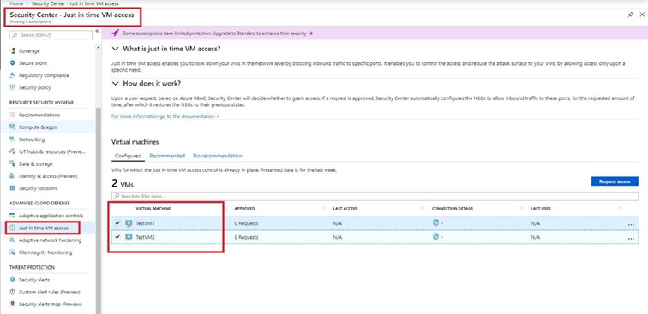The width and height of the screenshot is (648, 314).
Task: Click the Adaptive network hardening icon
Action: coord(12,240)
